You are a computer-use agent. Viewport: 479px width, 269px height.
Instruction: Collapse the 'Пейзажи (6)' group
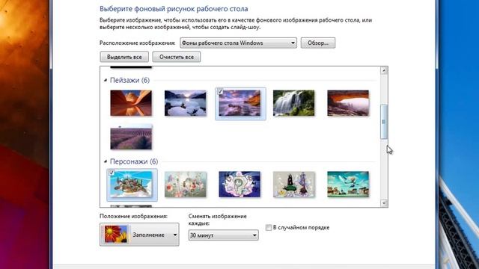106,80
